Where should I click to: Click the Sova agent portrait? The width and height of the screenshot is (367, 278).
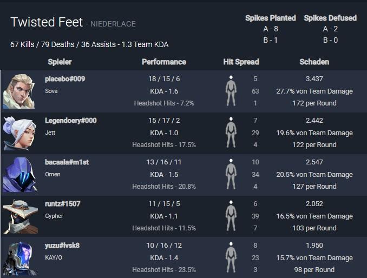(x=19, y=91)
